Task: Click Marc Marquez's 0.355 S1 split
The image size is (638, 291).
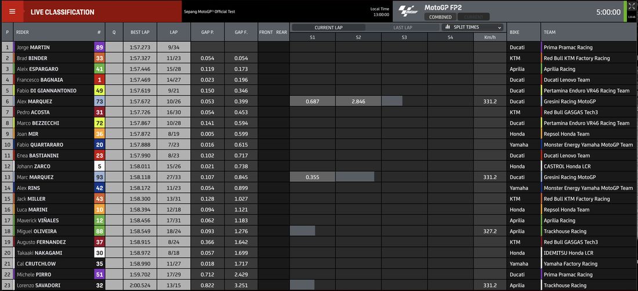Action: tap(313, 177)
